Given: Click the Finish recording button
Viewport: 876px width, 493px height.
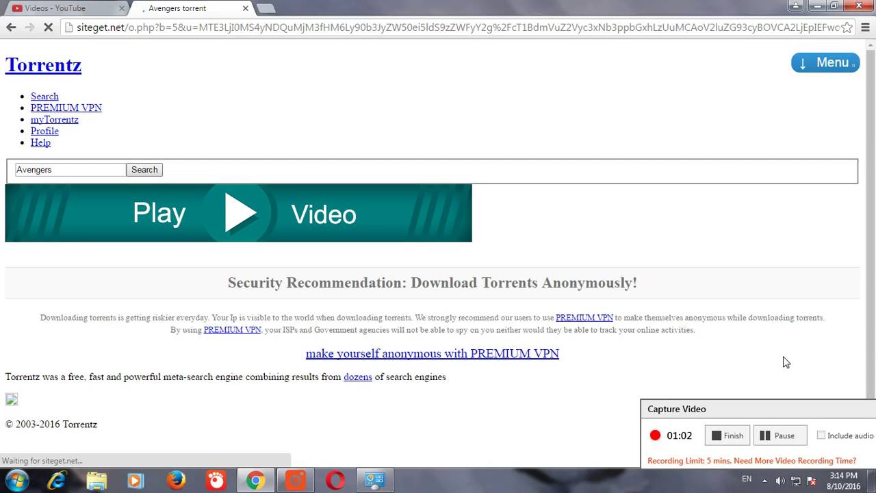Looking at the screenshot, I should pos(727,435).
